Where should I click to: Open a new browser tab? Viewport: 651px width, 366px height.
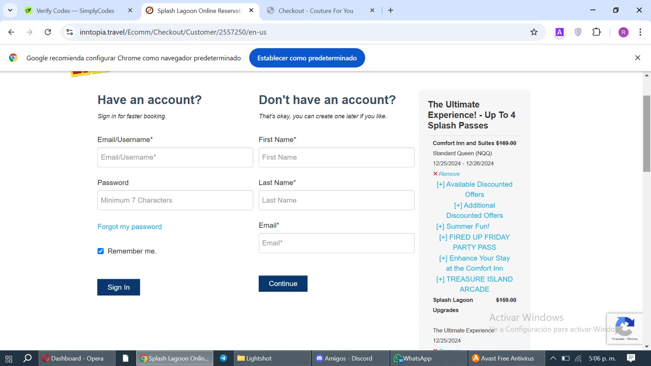coord(391,10)
